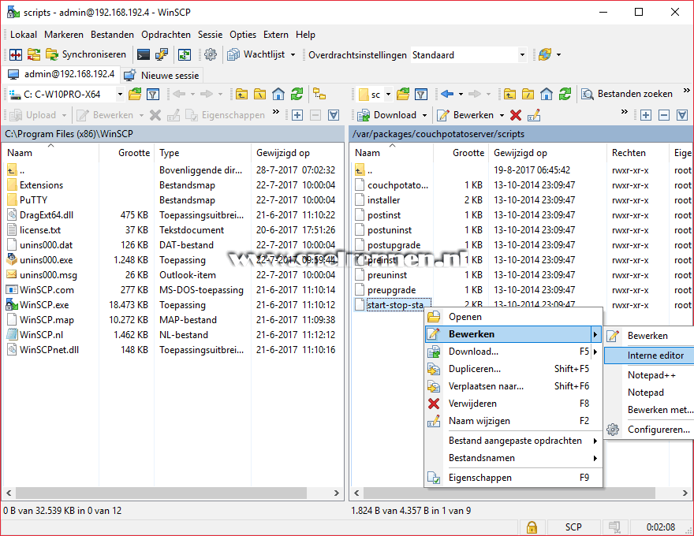Open session in PuTTY icon

[x=162, y=54]
